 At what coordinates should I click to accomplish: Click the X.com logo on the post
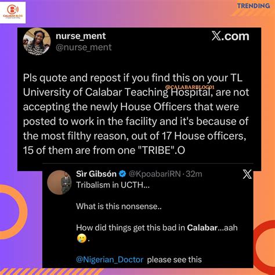pos(230,36)
